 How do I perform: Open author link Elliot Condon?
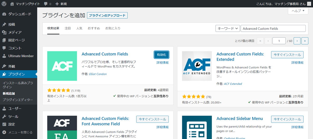pyautogui.click(x=98, y=74)
